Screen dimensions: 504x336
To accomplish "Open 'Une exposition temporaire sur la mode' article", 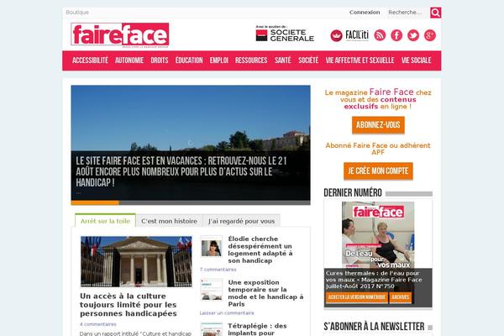I will pyautogui.click(x=265, y=293).
